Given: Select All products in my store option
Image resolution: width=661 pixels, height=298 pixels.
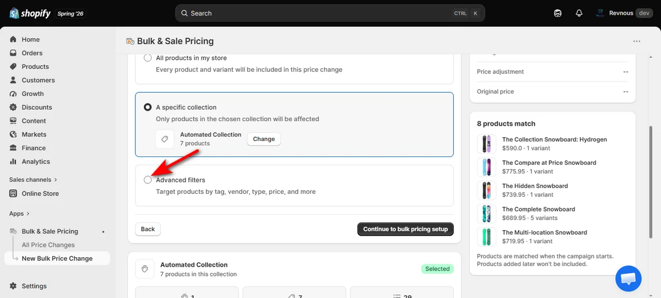Looking at the screenshot, I should pyautogui.click(x=148, y=58).
